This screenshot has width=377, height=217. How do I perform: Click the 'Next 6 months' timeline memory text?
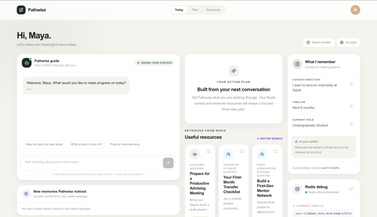tap(303, 108)
